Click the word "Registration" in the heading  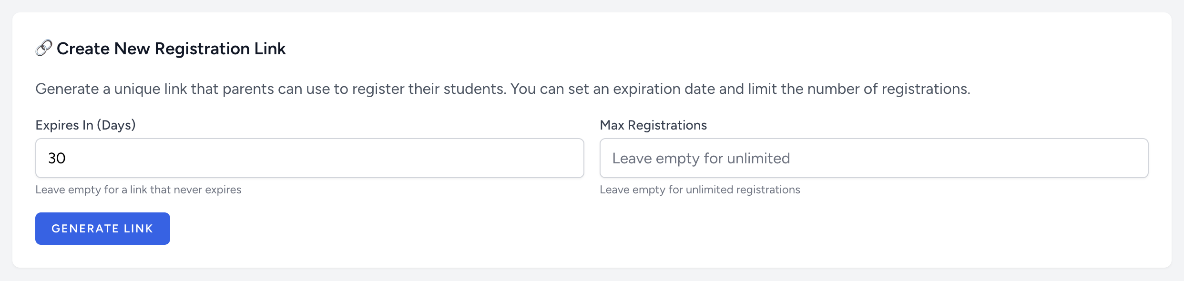coord(202,49)
